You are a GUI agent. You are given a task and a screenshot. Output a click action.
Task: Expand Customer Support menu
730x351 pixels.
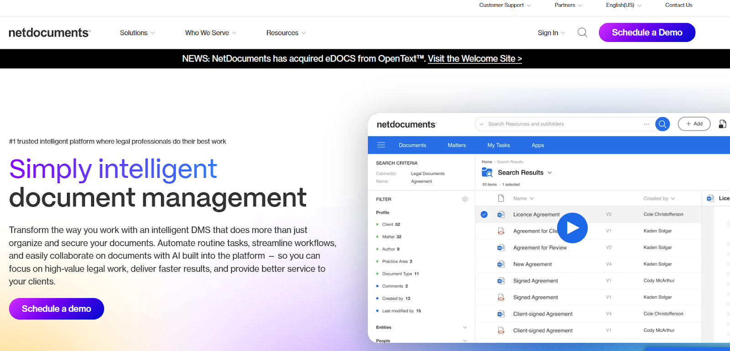(505, 5)
